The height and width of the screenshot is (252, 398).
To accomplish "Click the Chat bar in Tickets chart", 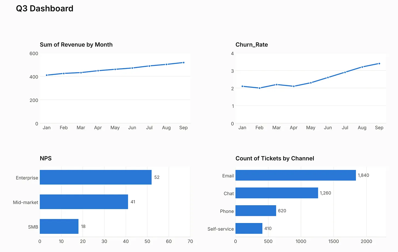I will coord(277,193).
